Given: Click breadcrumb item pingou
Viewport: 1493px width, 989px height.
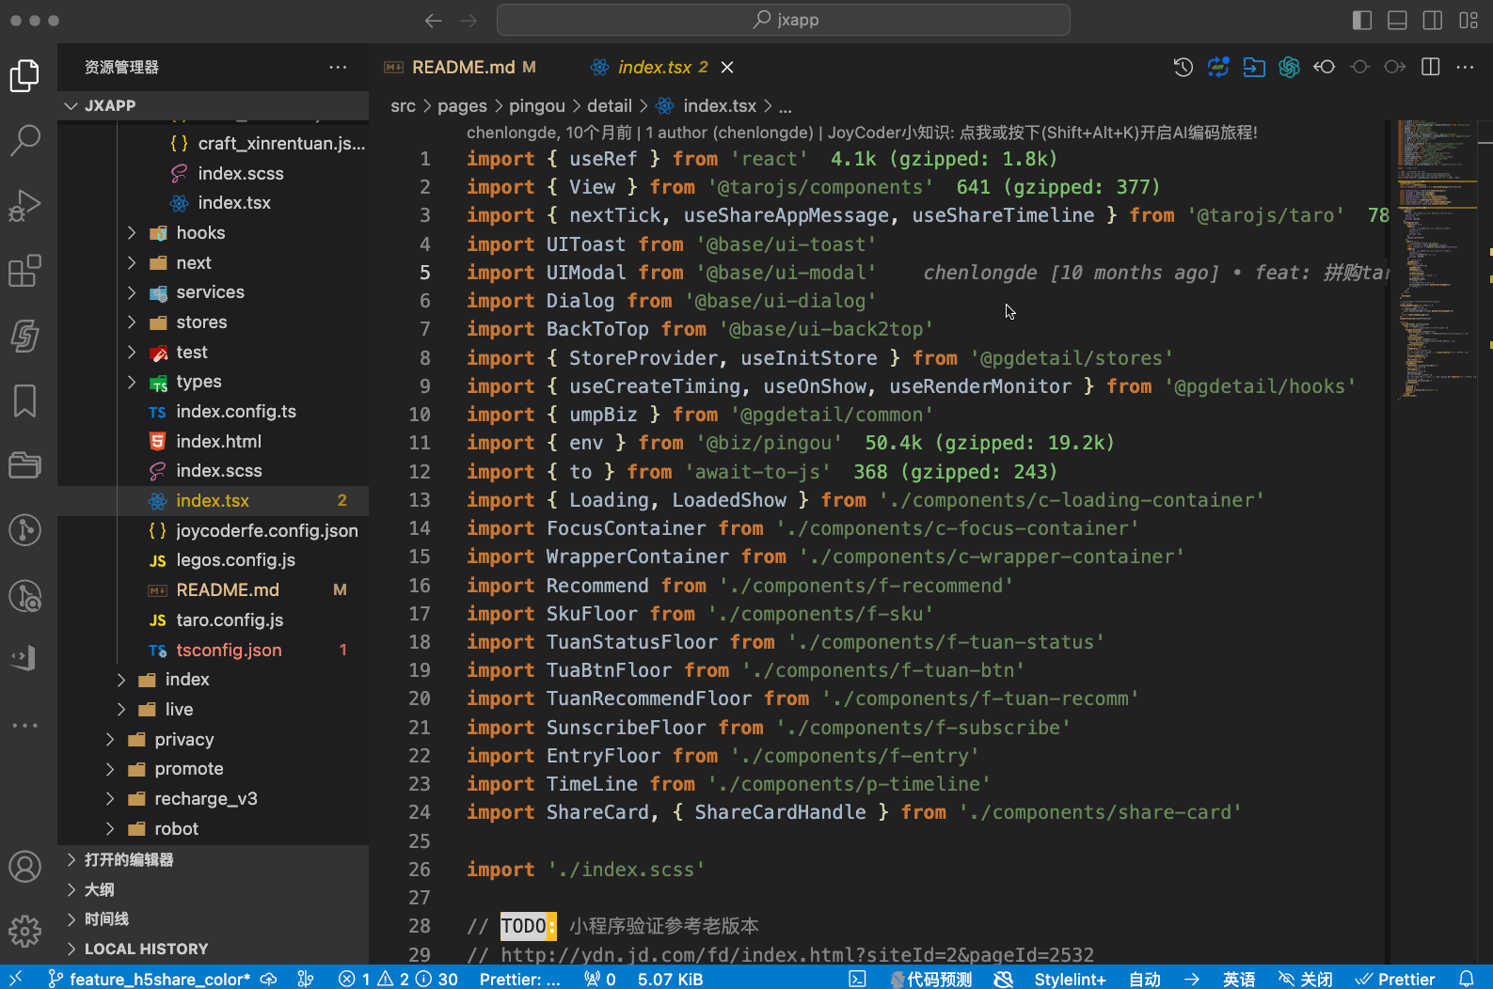Looking at the screenshot, I should [536, 105].
